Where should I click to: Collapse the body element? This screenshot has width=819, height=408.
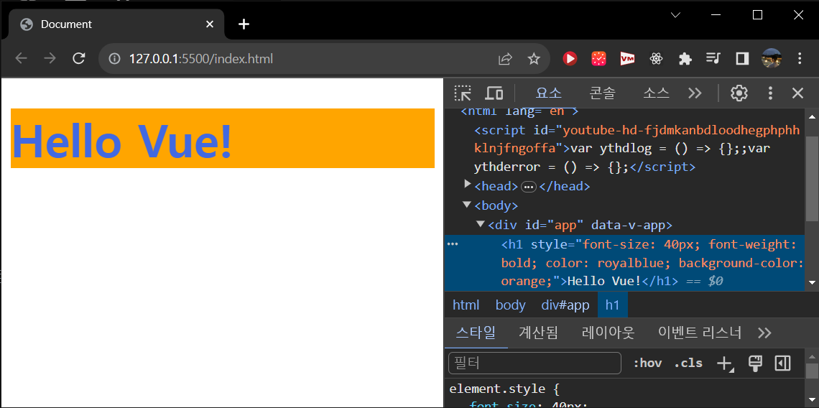point(467,204)
